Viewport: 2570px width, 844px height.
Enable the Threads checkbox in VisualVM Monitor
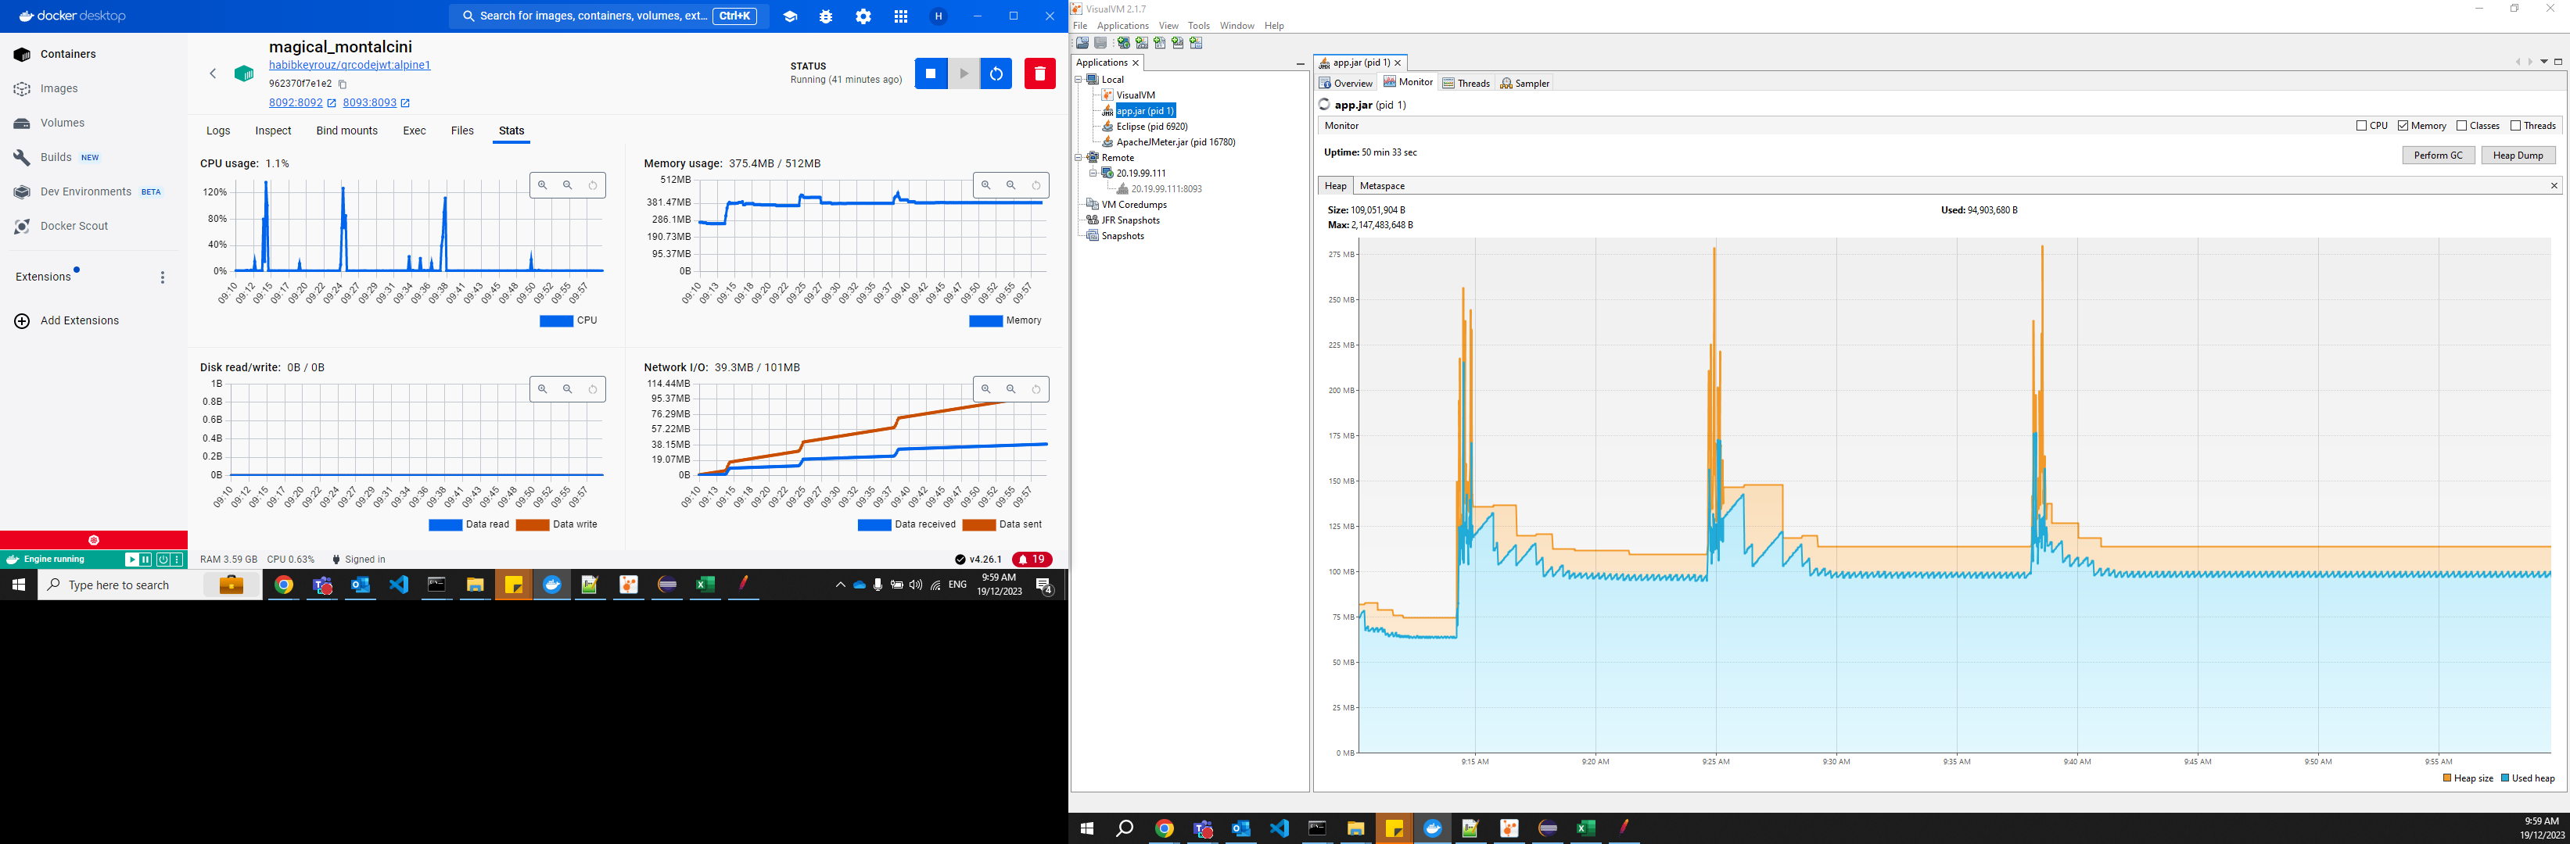[2515, 126]
